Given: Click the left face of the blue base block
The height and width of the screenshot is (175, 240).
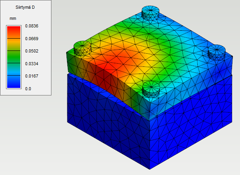Looking at the screenshot, I should (108, 127).
